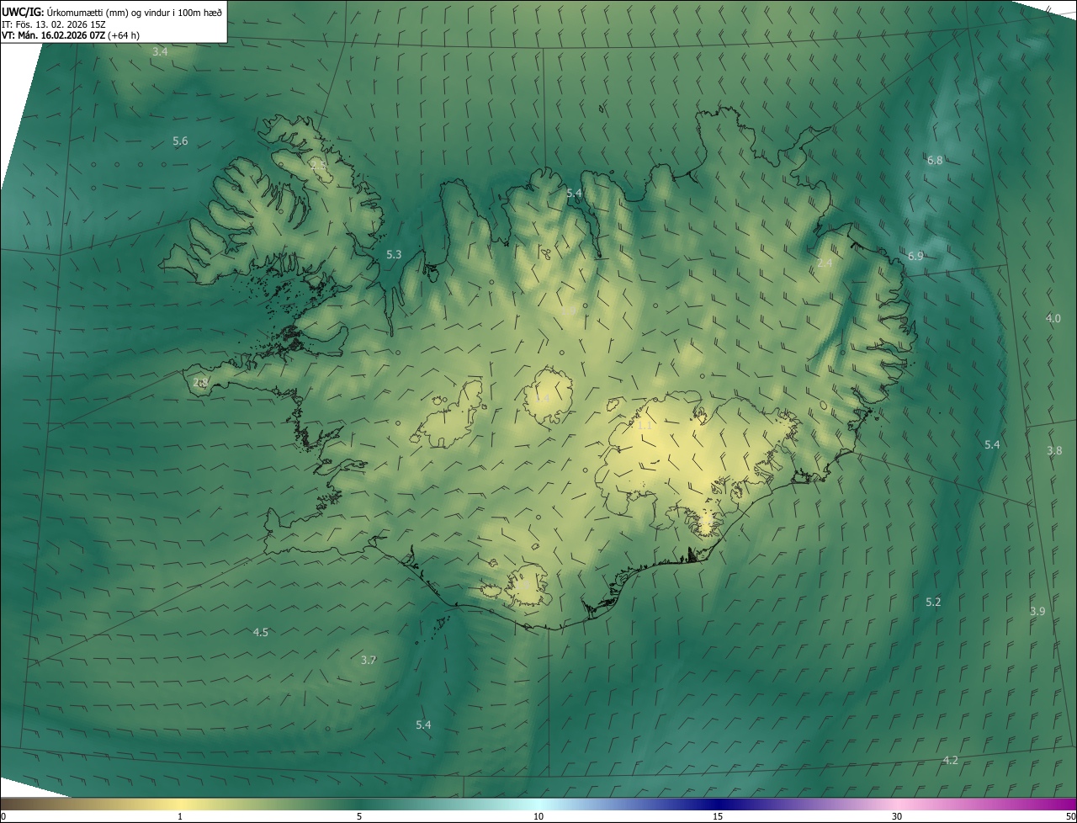Click the 0 tick label on the colour scale
Image resolution: width=1077 pixels, height=823 pixels.
pyautogui.click(x=3, y=816)
